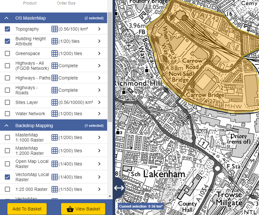The width and height of the screenshot is (259, 215).
Task: Open grid icon for VectorMap Local Raster
Action: pyautogui.click(x=54, y=177)
